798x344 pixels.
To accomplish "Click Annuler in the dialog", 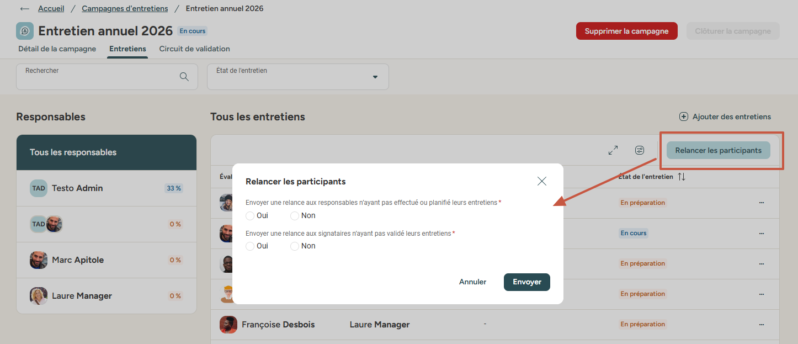I will coord(473,282).
